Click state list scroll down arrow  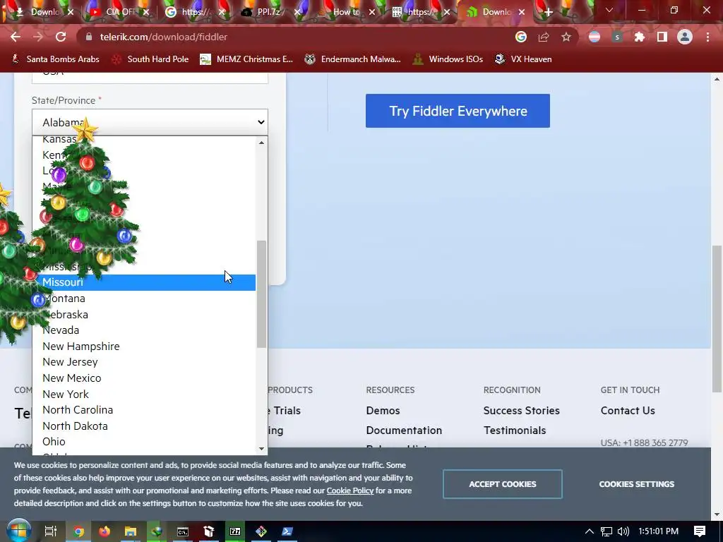tap(261, 448)
